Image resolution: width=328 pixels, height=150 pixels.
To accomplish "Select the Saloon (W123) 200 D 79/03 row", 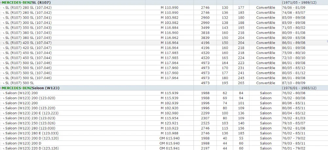I will click(164, 143).
